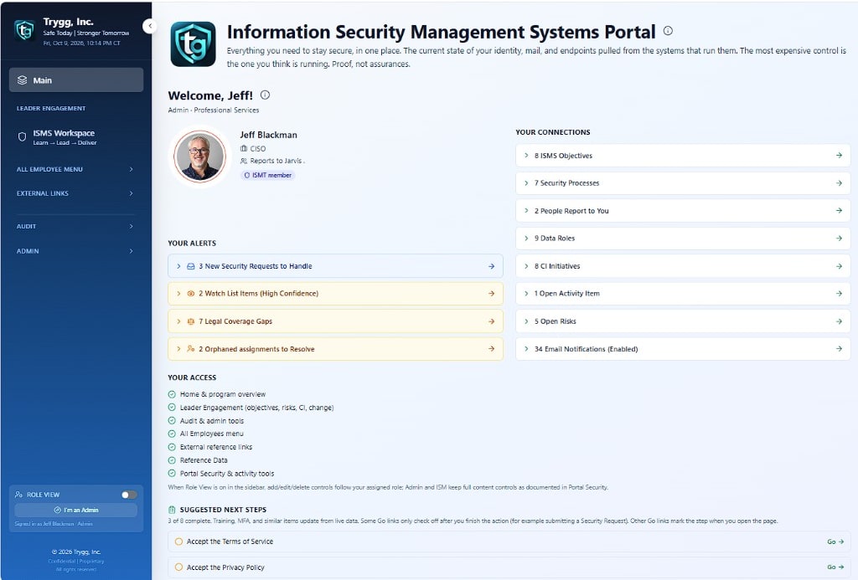Open arrow on 34 Email Notifications row
The image size is (858, 580).
pos(839,349)
